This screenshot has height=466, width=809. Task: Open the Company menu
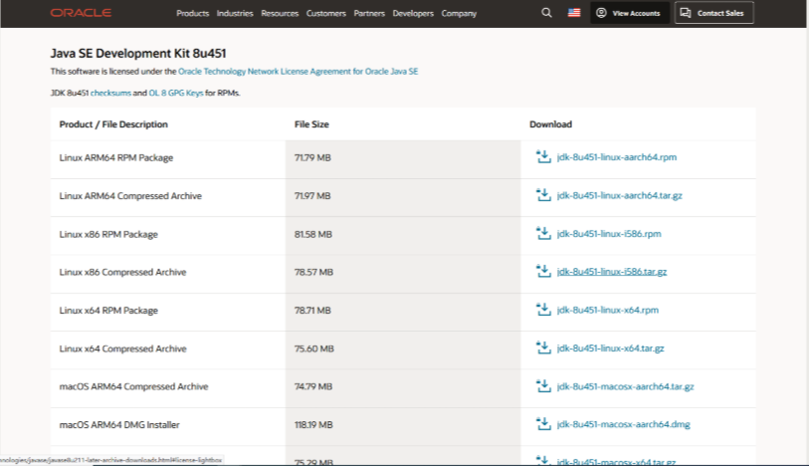pyautogui.click(x=459, y=13)
